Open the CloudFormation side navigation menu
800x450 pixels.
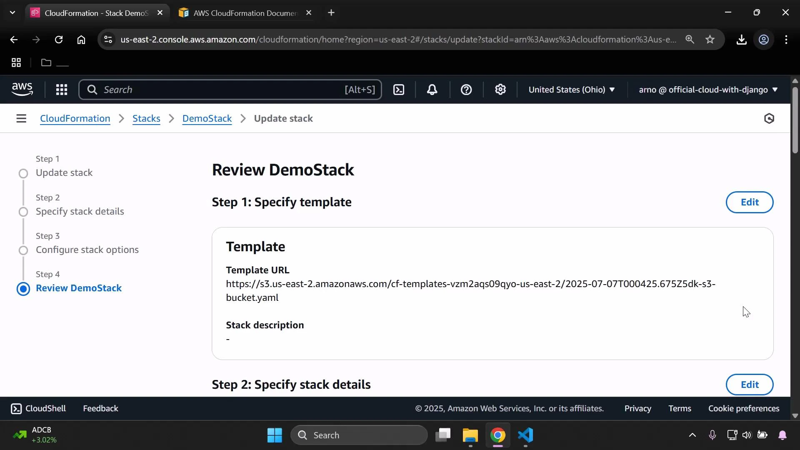pyautogui.click(x=21, y=118)
